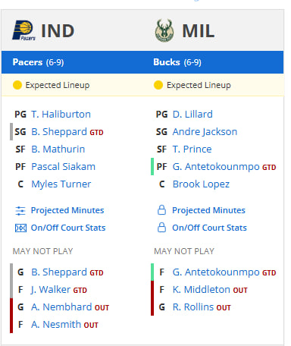The height and width of the screenshot is (346, 291).
Task: Open Bucks On/Off Court Stats link
Action: 209,228
